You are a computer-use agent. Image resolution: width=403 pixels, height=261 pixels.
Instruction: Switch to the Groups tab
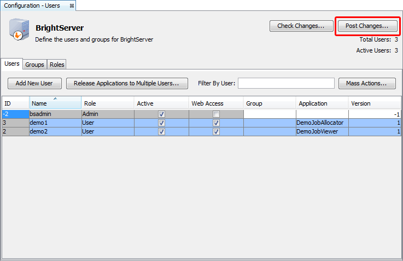(35, 65)
